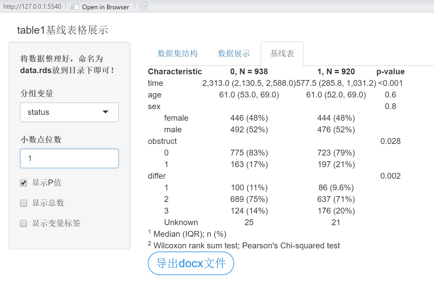Viewport: 434px width, 282px height.
Task: Tick the 显示变量标签 checkbox
Action: 24,223
